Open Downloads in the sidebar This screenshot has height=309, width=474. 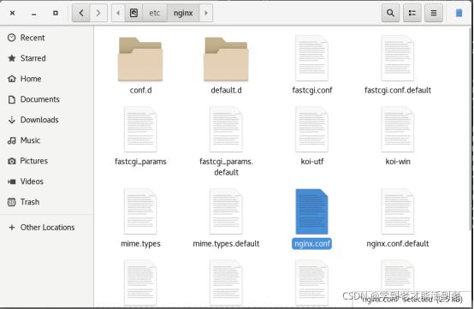click(x=47, y=120)
